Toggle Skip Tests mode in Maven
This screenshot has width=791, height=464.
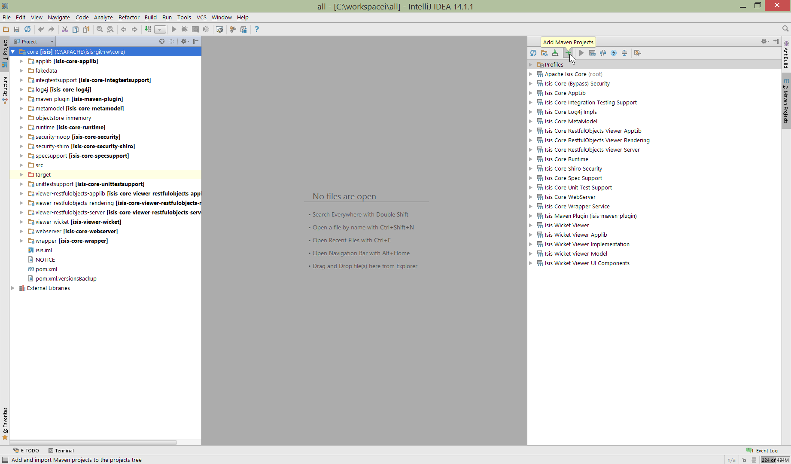click(614, 53)
